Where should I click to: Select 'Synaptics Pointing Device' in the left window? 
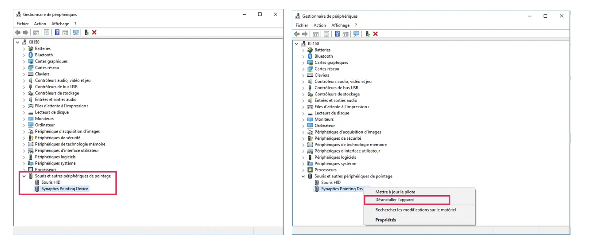click(x=65, y=189)
